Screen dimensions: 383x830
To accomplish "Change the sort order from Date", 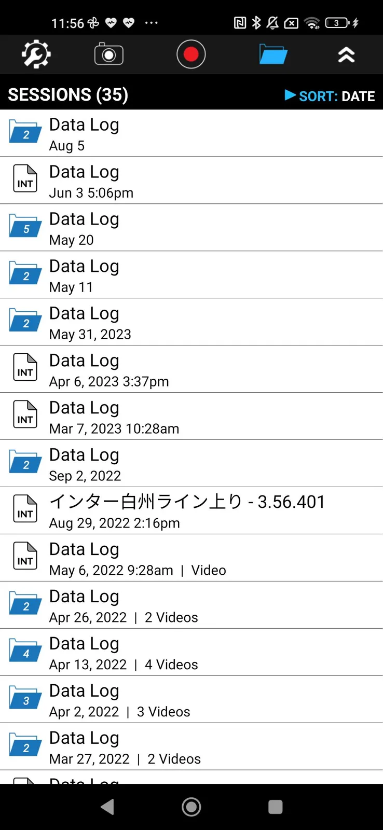I will (x=330, y=96).
